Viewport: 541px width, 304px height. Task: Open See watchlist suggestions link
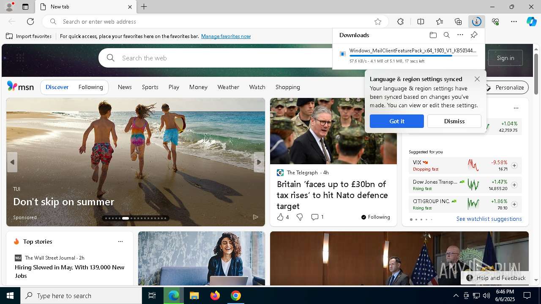(x=489, y=219)
